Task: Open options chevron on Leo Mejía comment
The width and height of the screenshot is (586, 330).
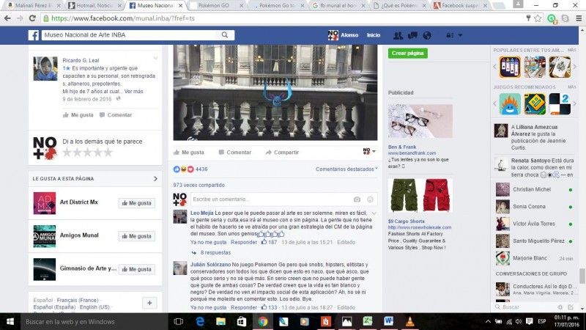Action: pyautogui.click(x=374, y=213)
